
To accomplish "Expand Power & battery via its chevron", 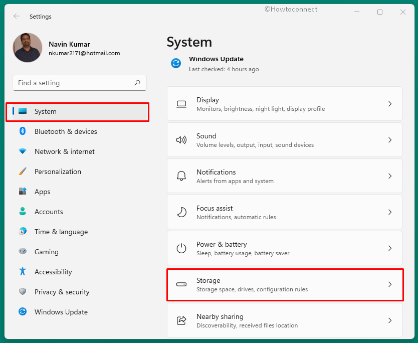I will (x=390, y=248).
